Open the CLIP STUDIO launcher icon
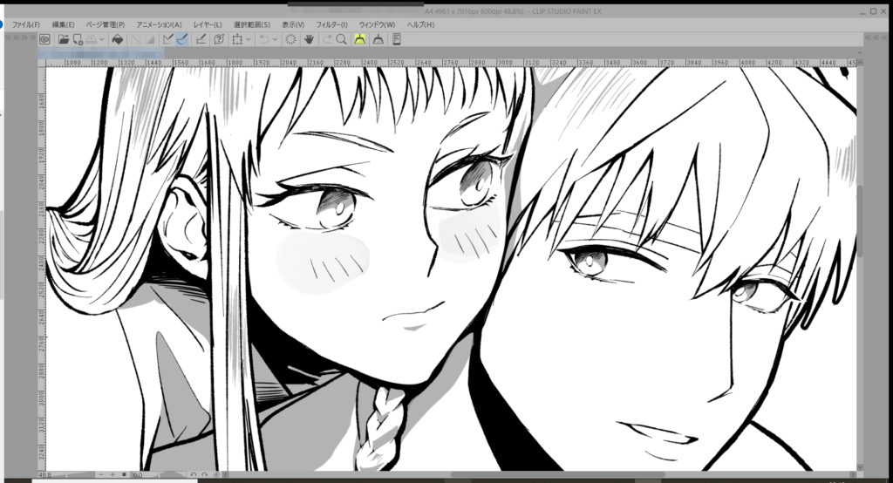893x483 pixels. (44, 39)
